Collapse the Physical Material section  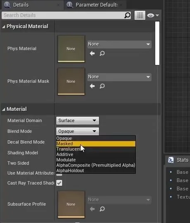pyautogui.click(x=4, y=26)
